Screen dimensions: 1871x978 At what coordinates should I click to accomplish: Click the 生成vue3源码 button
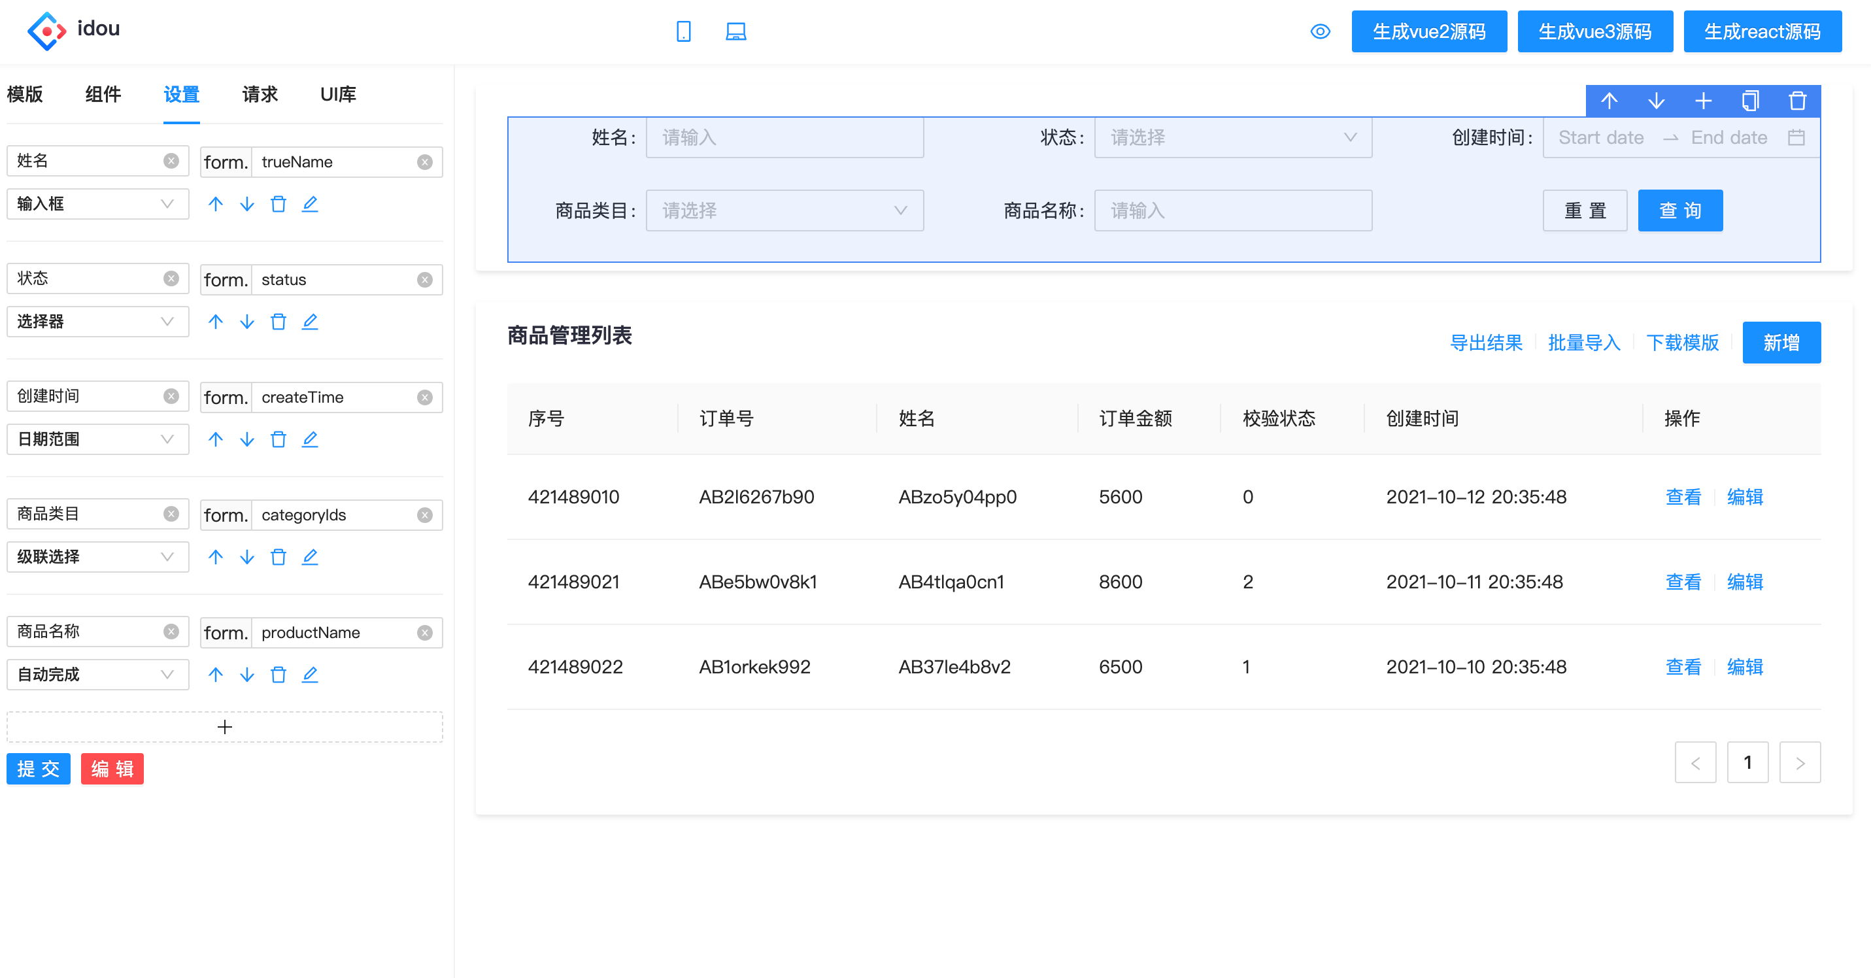pyautogui.click(x=1594, y=31)
